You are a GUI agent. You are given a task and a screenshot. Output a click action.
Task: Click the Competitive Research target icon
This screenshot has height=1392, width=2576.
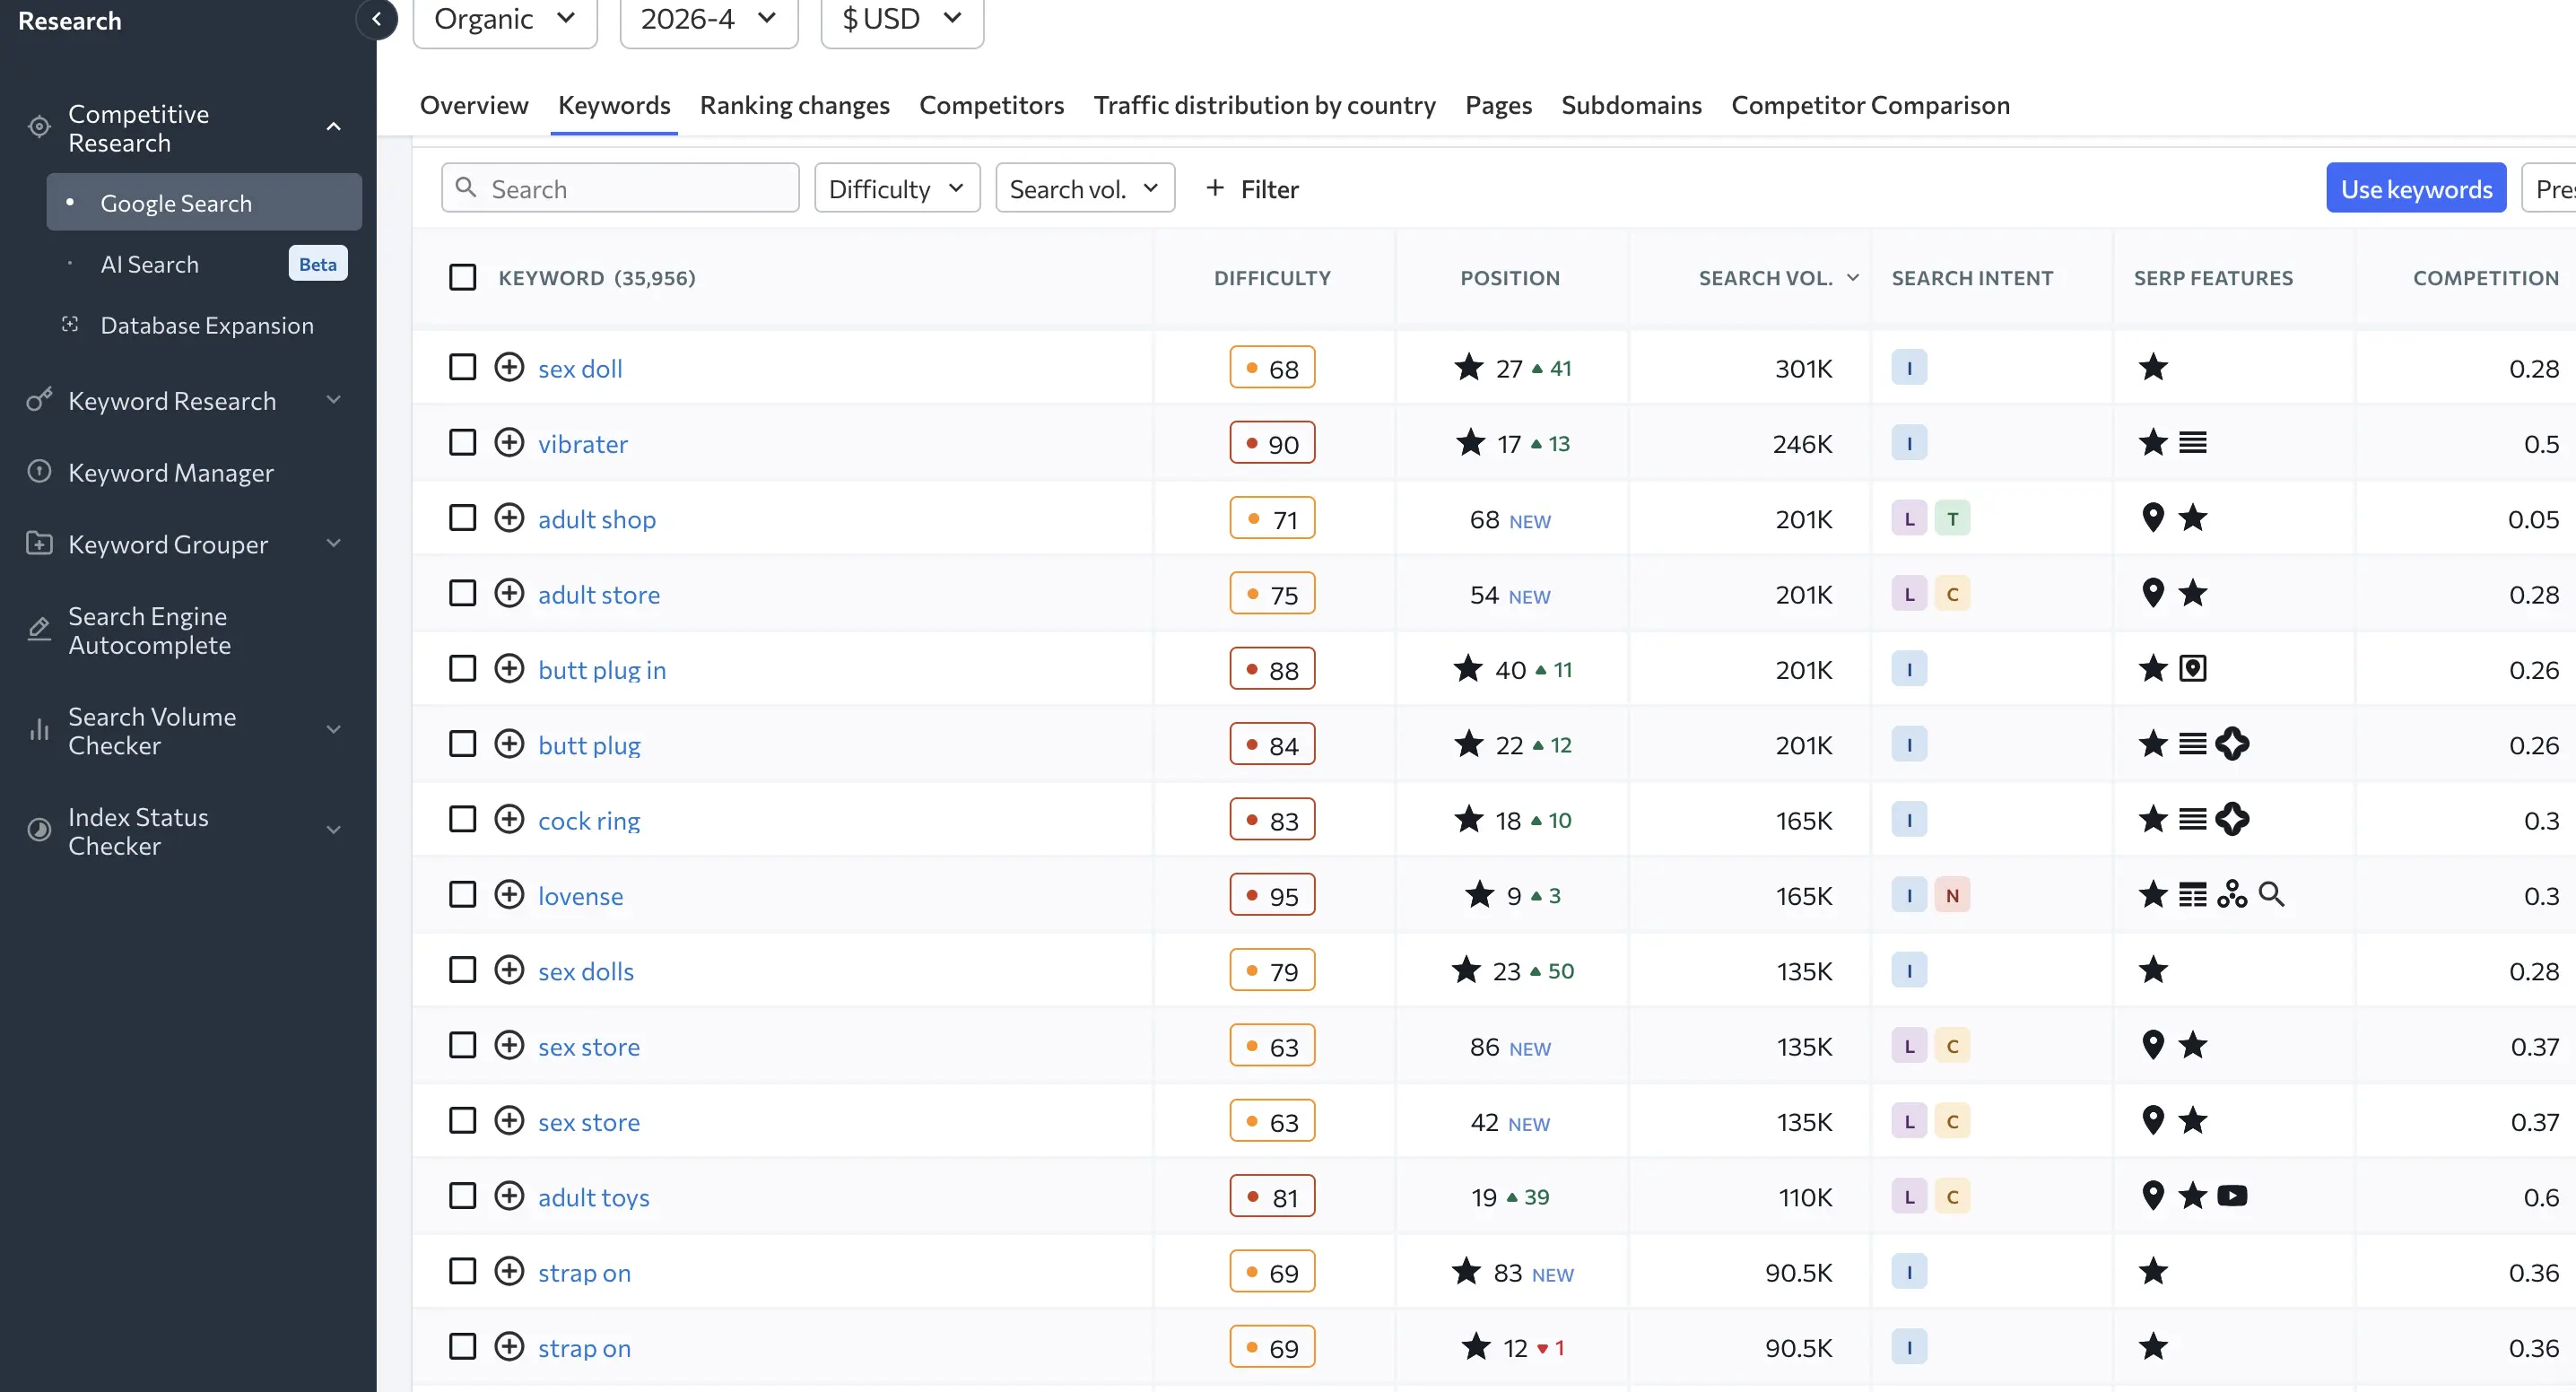(38, 126)
